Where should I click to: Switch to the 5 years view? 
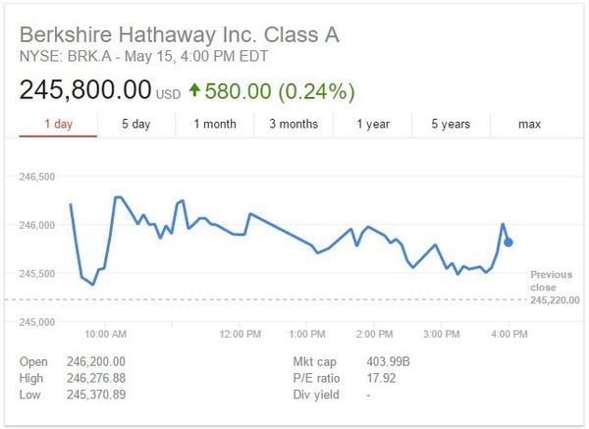click(x=451, y=124)
